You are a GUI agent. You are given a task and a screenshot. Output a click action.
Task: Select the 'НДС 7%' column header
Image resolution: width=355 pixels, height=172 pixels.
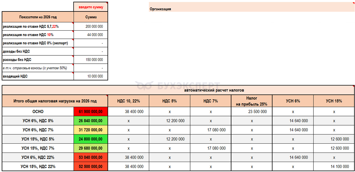pos(211,101)
